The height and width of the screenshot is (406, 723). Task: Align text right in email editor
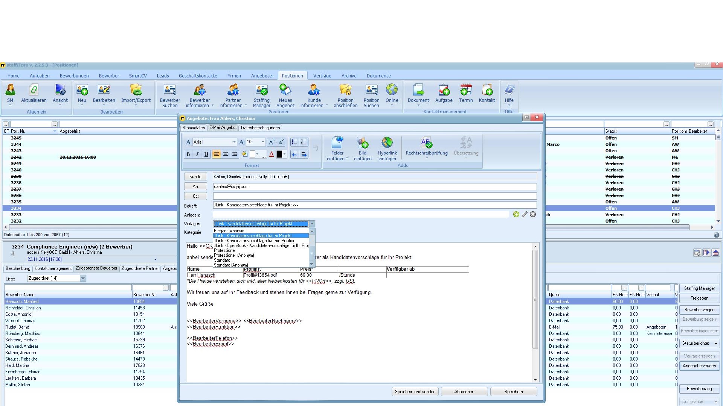234,154
